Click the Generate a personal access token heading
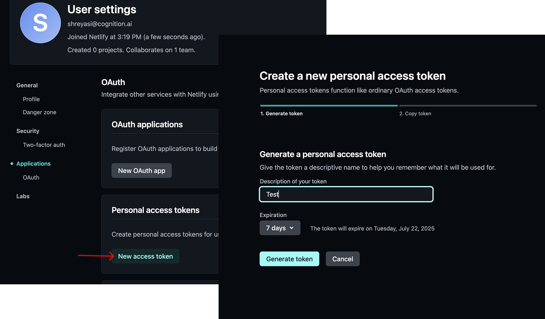The height and width of the screenshot is (319, 545). [323, 154]
